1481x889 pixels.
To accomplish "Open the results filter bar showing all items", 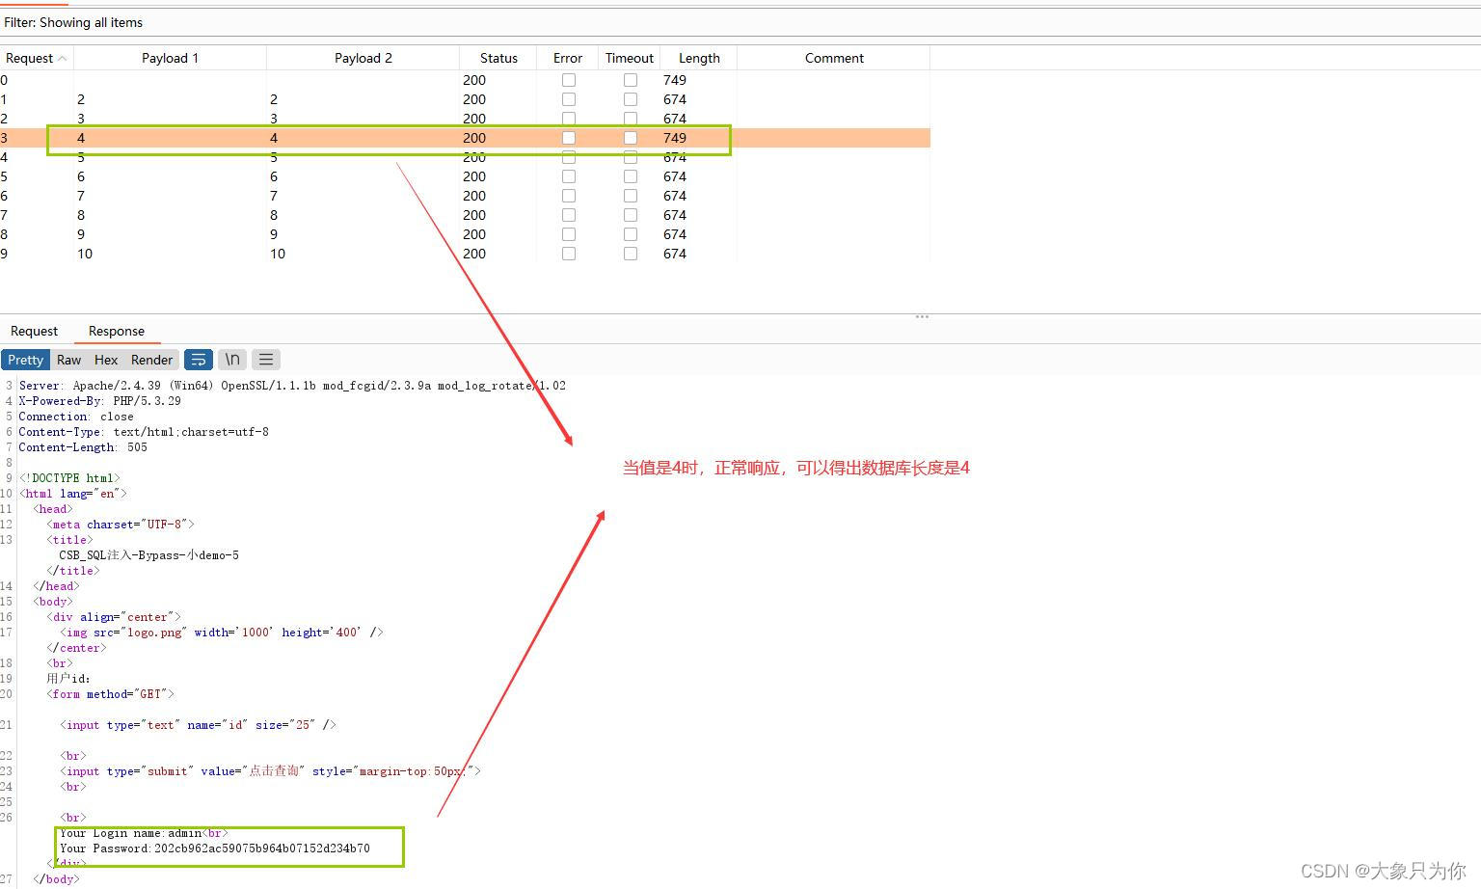I will 740,22.
